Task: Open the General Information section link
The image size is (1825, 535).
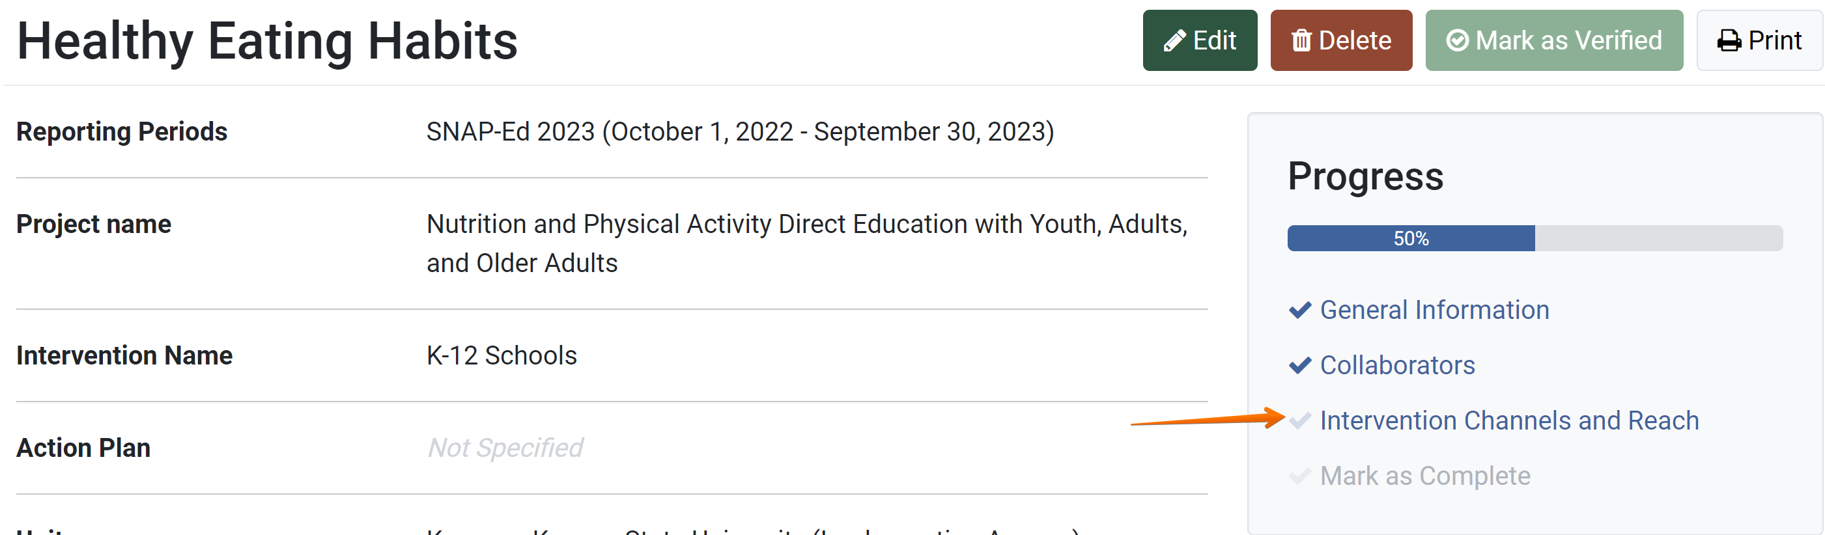Action: [1434, 310]
